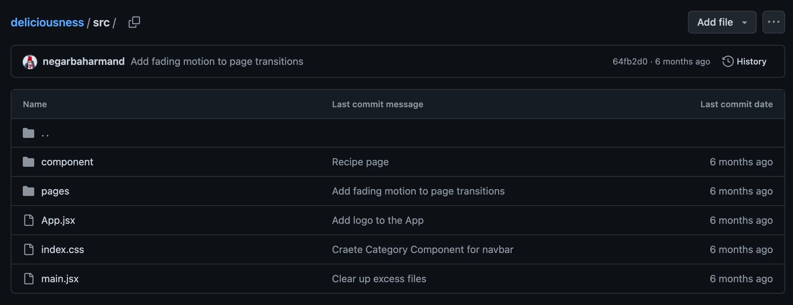The image size is (793, 305).
Task: Click the History clock icon
Action: (x=728, y=61)
